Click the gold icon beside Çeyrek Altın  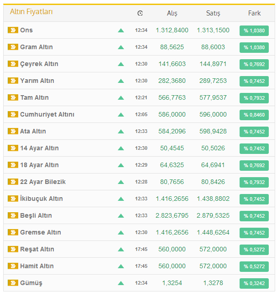tap(13, 64)
